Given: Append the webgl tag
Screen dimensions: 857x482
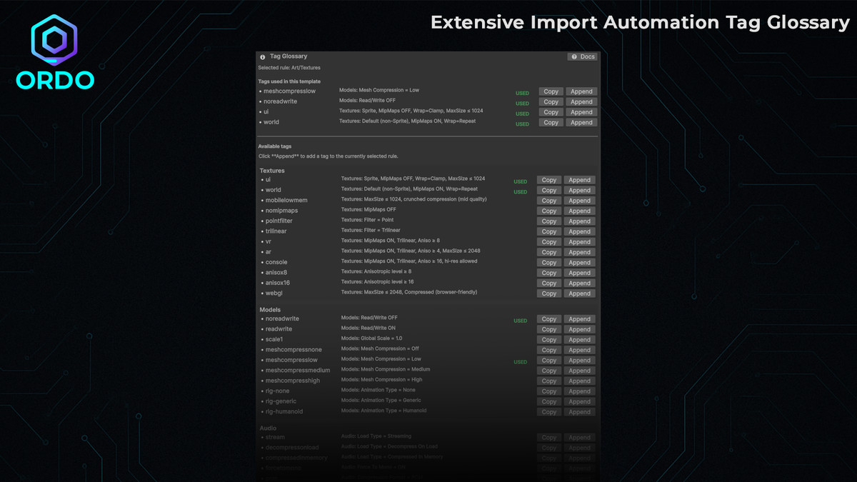Looking at the screenshot, I should pyautogui.click(x=579, y=293).
